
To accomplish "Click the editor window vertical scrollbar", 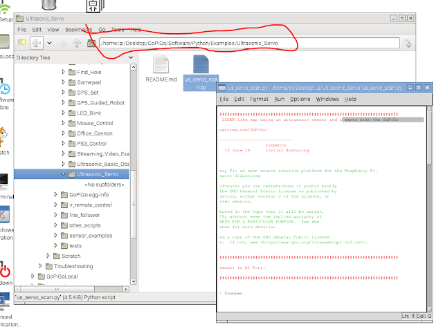I will [x=429, y=209].
